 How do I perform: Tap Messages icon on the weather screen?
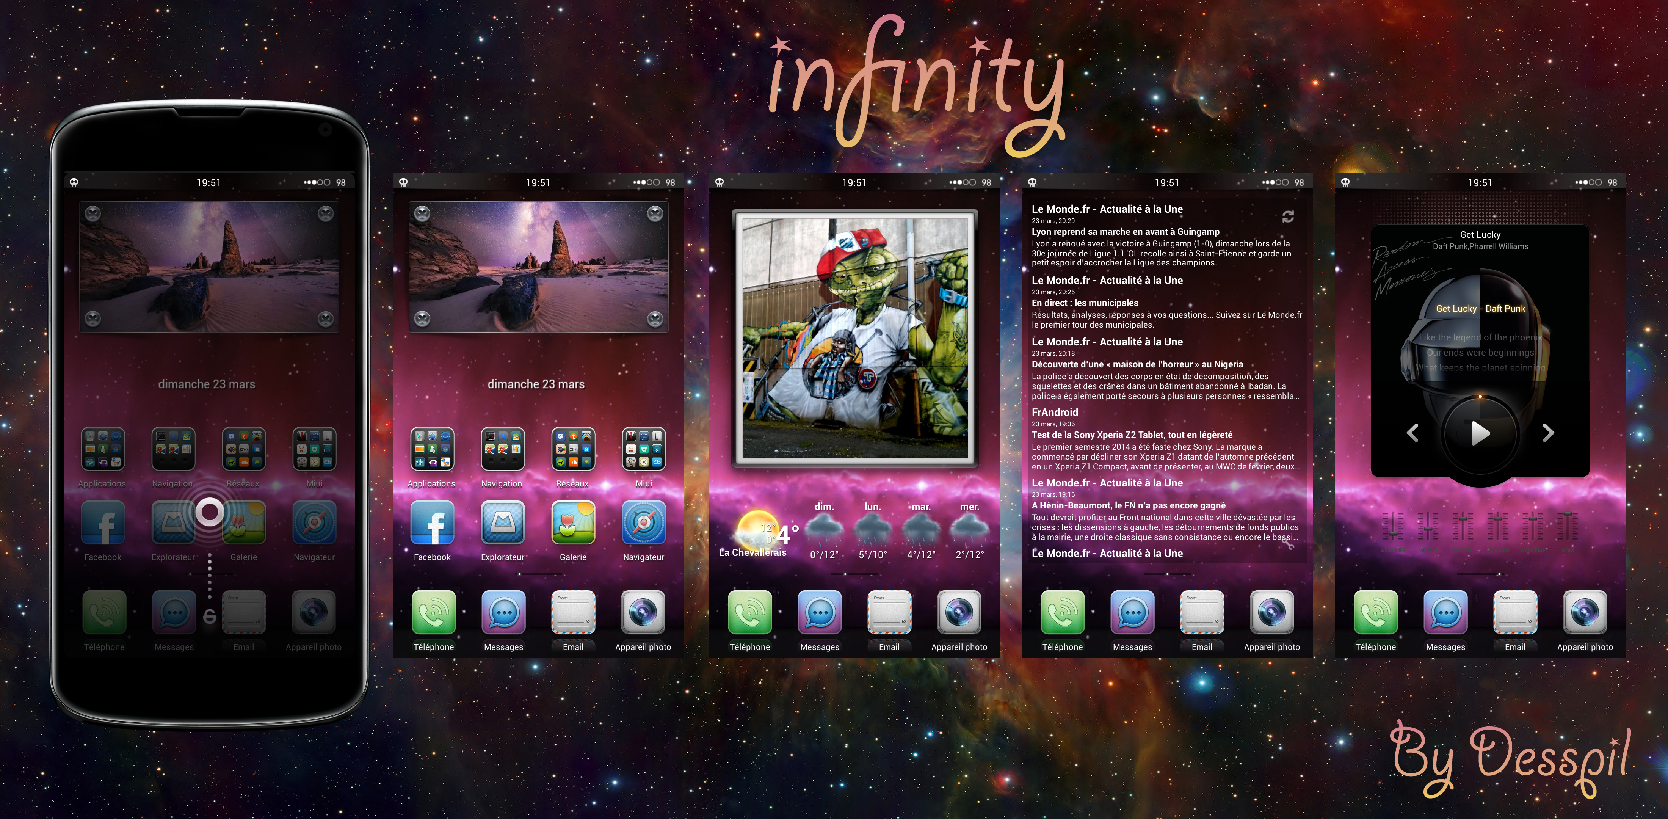point(820,612)
